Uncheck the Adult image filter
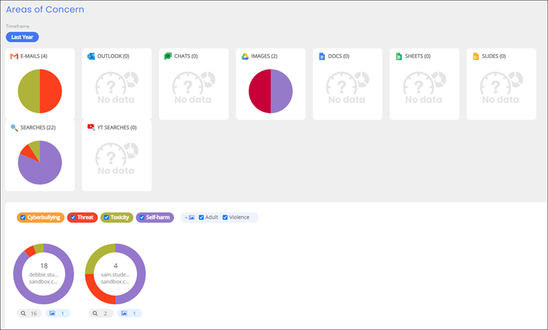Image resolution: width=548 pixels, height=330 pixels. tap(201, 217)
